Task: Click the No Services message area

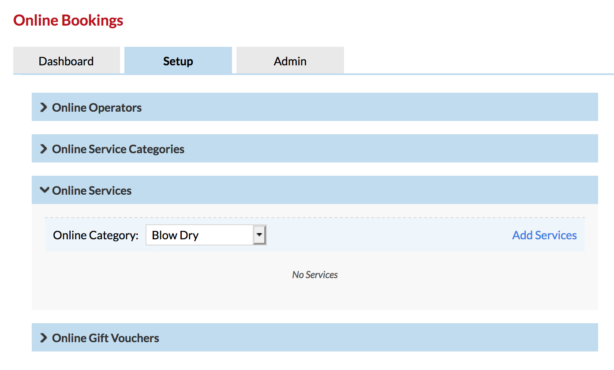Action: 314,274
